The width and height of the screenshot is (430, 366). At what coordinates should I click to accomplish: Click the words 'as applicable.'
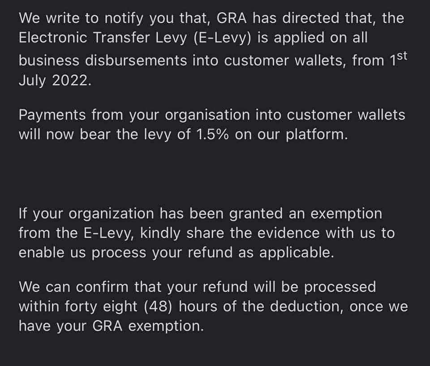point(286,253)
